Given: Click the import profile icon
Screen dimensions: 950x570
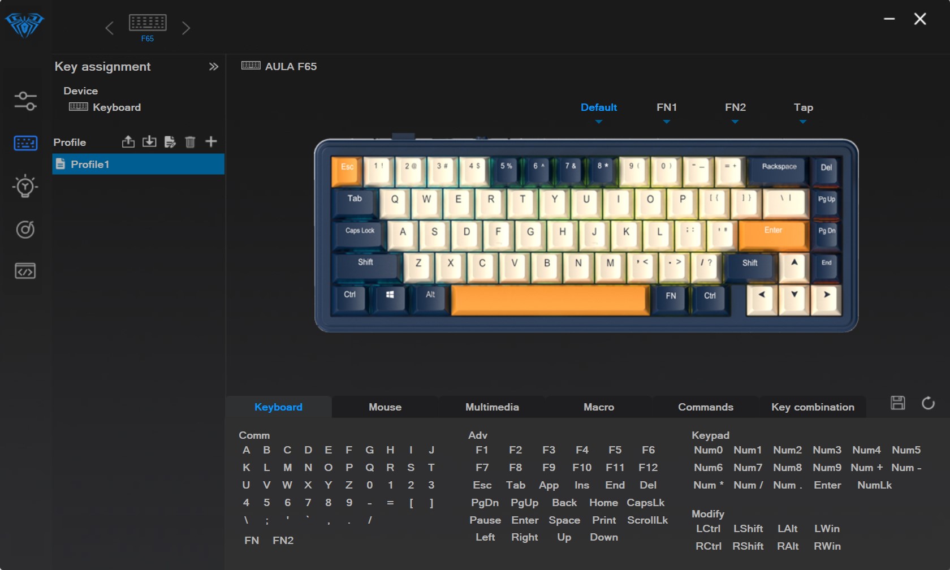Looking at the screenshot, I should tap(149, 142).
